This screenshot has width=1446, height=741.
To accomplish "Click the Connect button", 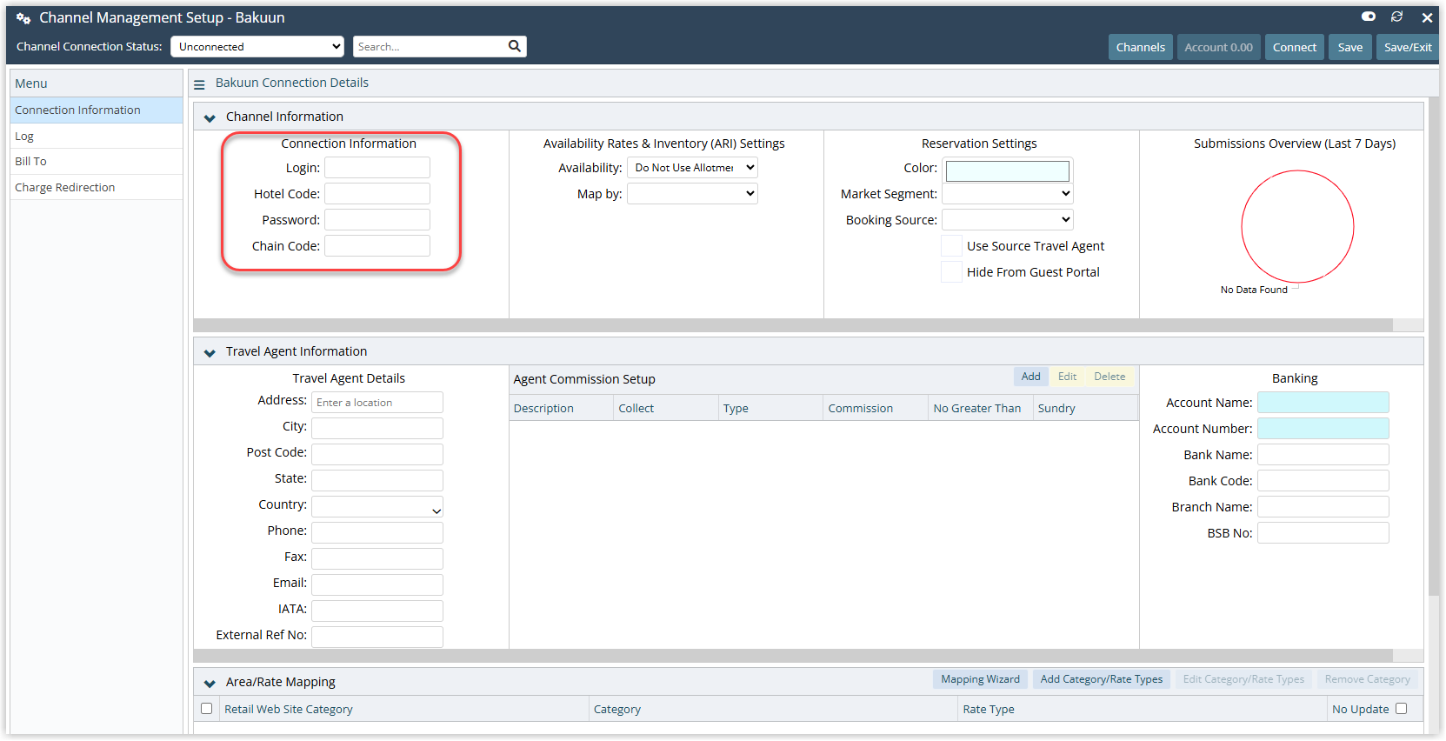I will pyautogui.click(x=1295, y=47).
